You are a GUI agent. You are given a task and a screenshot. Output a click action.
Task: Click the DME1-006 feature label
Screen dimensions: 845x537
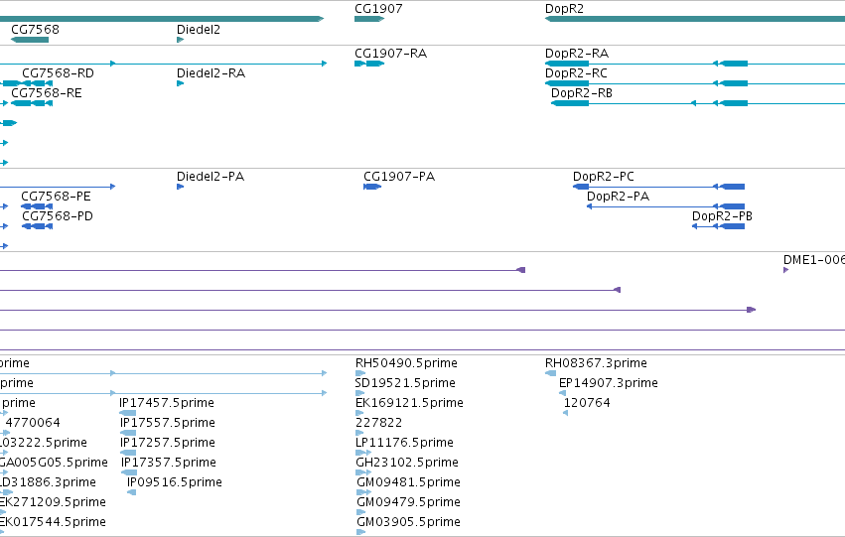(814, 260)
